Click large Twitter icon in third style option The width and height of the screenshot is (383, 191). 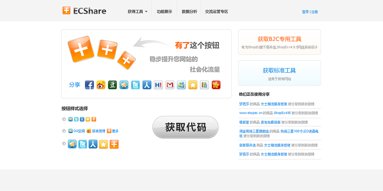[83, 144]
